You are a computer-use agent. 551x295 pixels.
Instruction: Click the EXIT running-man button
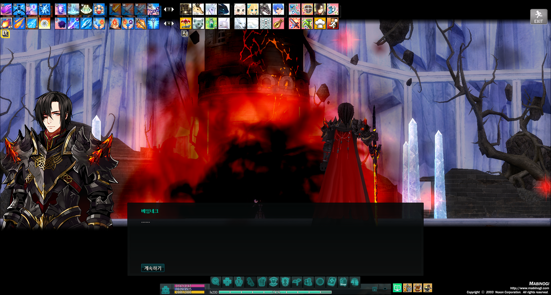pos(539,17)
